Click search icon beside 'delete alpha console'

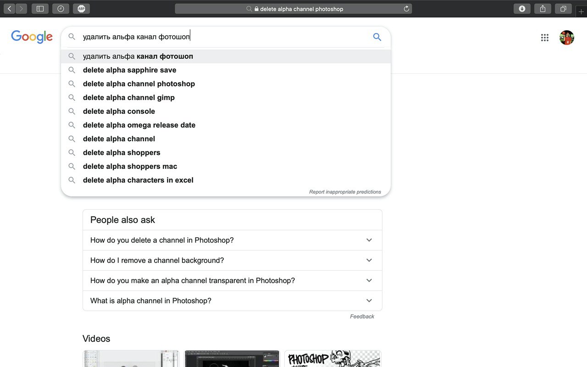[x=72, y=111]
